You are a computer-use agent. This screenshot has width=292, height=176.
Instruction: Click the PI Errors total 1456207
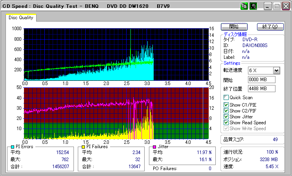(x=61, y=166)
